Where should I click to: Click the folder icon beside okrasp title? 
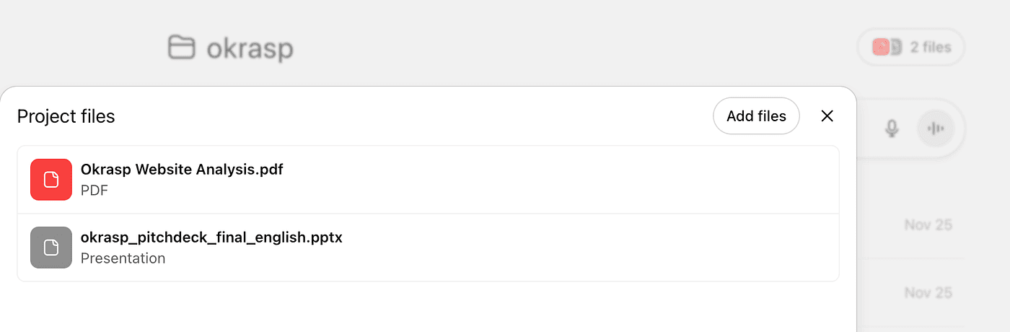tap(181, 48)
